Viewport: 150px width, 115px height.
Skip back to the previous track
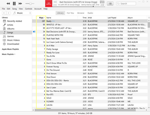[x=8, y=4]
